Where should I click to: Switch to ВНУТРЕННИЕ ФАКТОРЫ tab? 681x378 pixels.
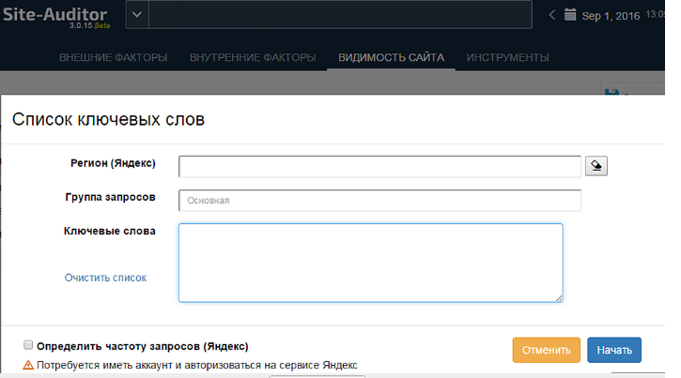tap(253, 58)
